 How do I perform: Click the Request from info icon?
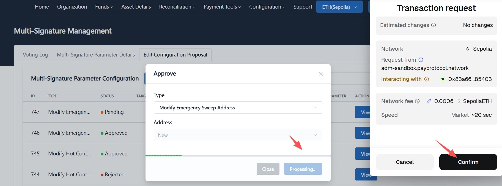click(421, 60)
